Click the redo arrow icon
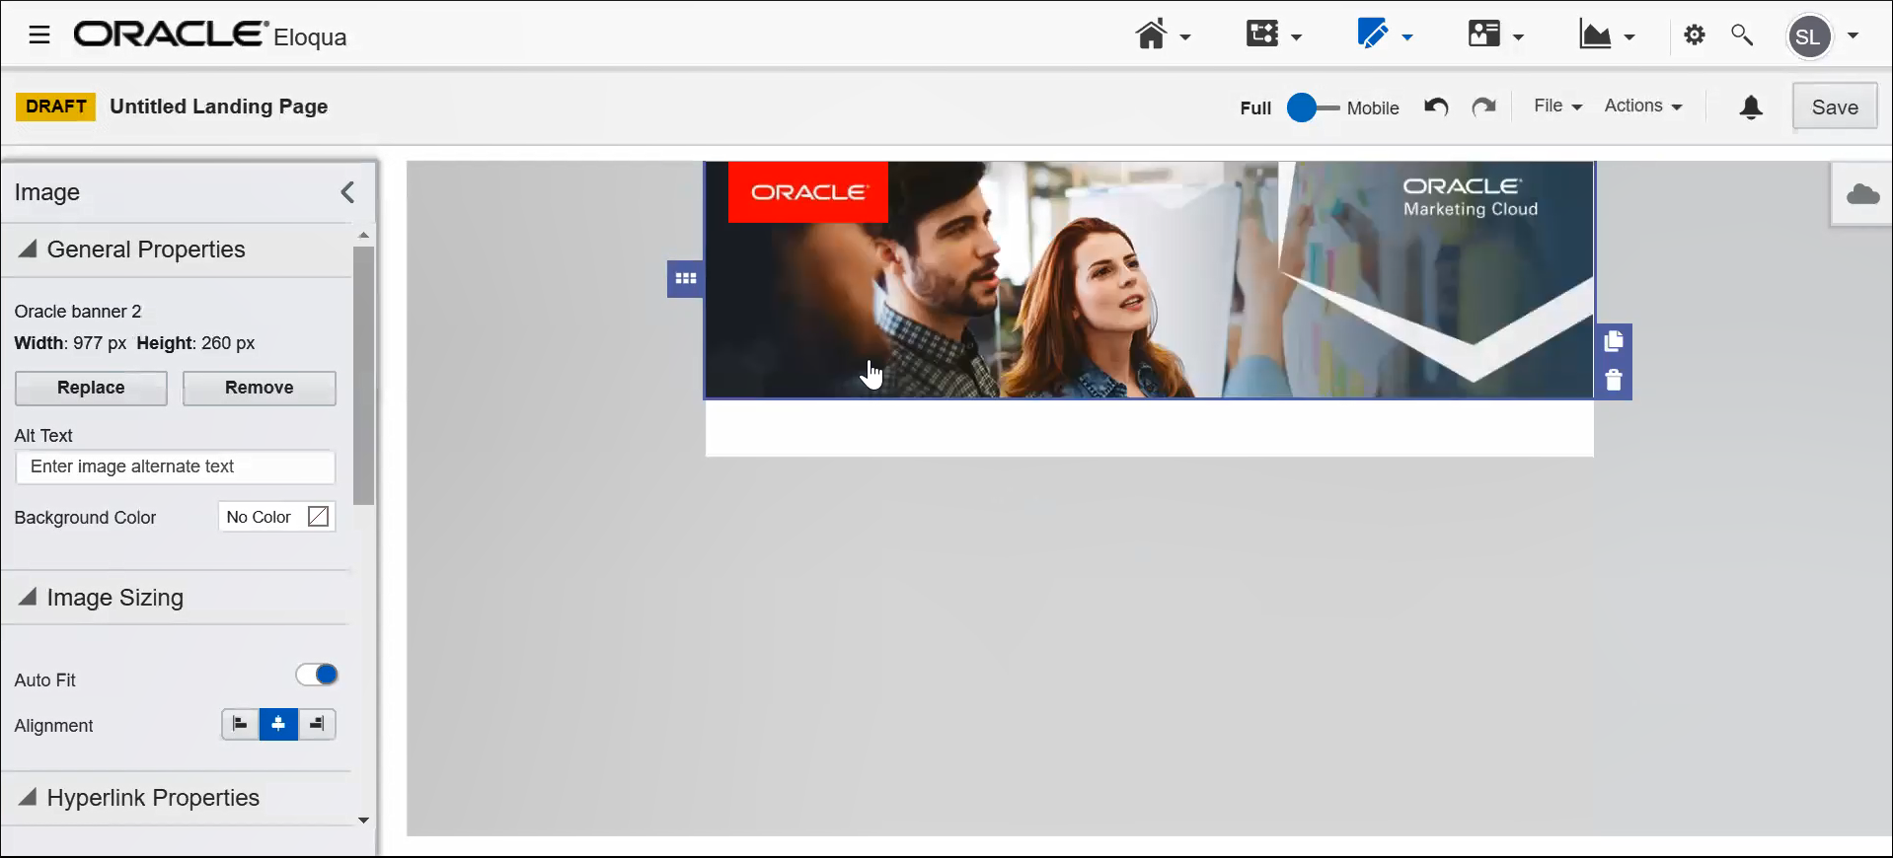The width and height of the screenshot is (1893, 858). [1483, 107]
